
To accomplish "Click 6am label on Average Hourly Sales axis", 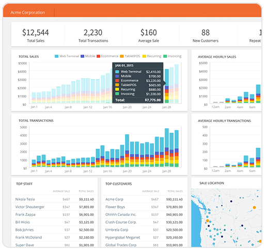I will point(252,107).
